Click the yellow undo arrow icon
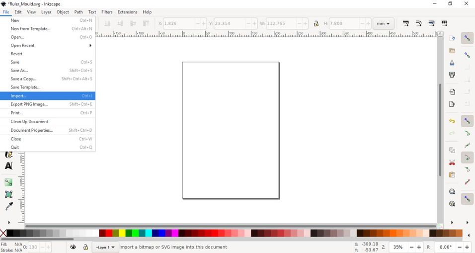Image resolution: width=475 pixels, height=253 pixels. pos(452,121)
